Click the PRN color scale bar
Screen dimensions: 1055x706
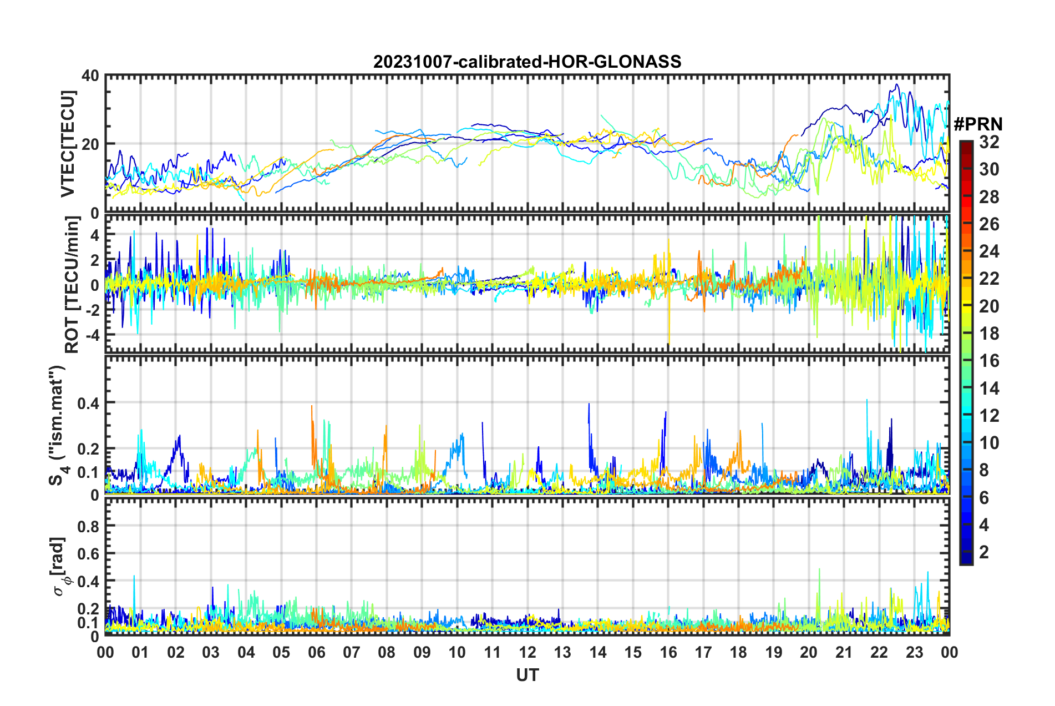point(966,352)
